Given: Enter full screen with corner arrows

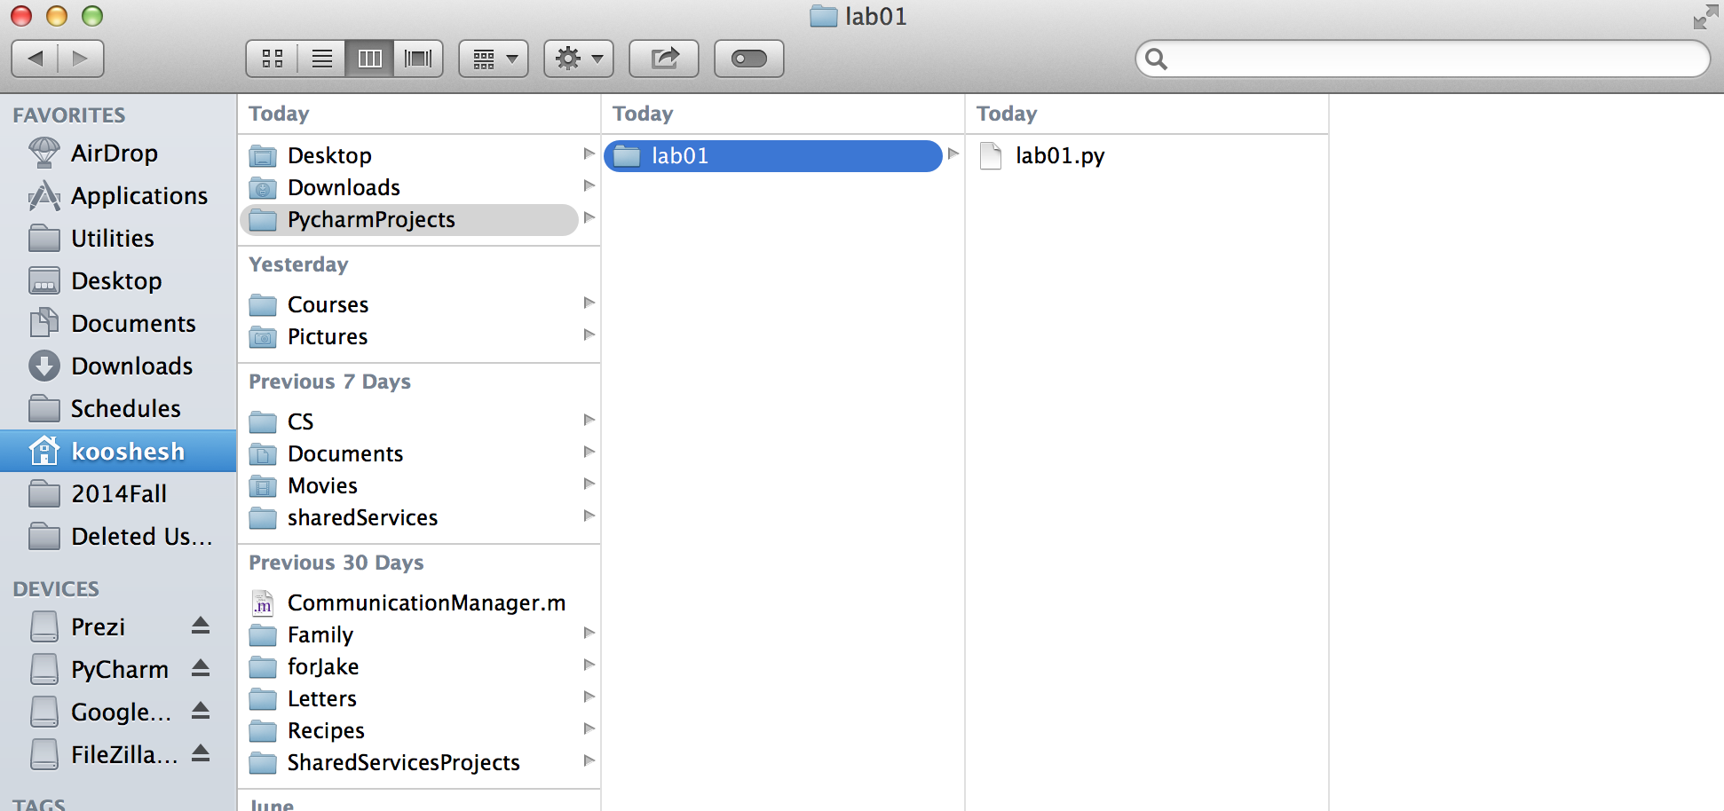Looking at the screenshot, I should [1704, 17].
